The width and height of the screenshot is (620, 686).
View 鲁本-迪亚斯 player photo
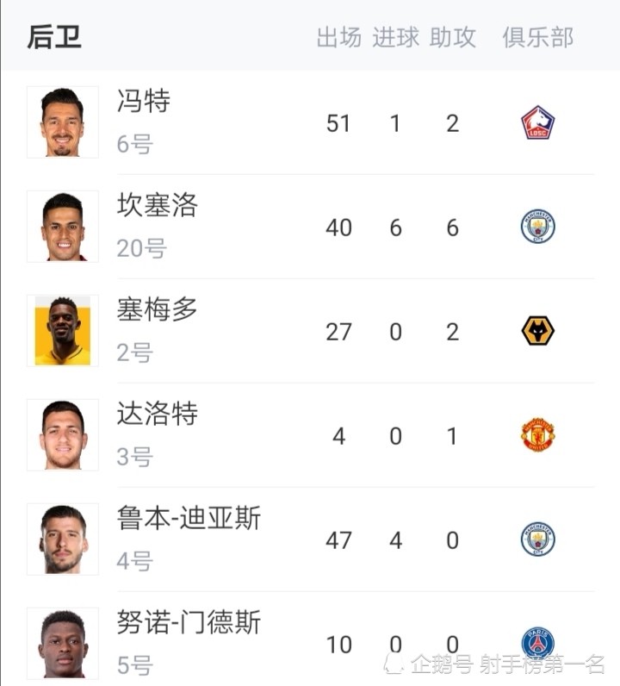click(63, 539)
